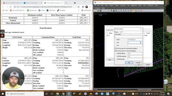Click the Chrome address bar
The width and height of the screenshot is (172, 96).
pos(46,7)
